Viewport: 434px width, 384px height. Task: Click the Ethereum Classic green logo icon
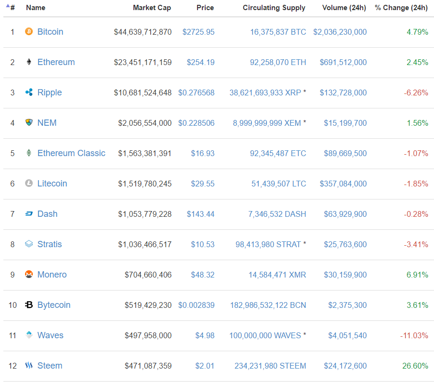tap(29, 153)
